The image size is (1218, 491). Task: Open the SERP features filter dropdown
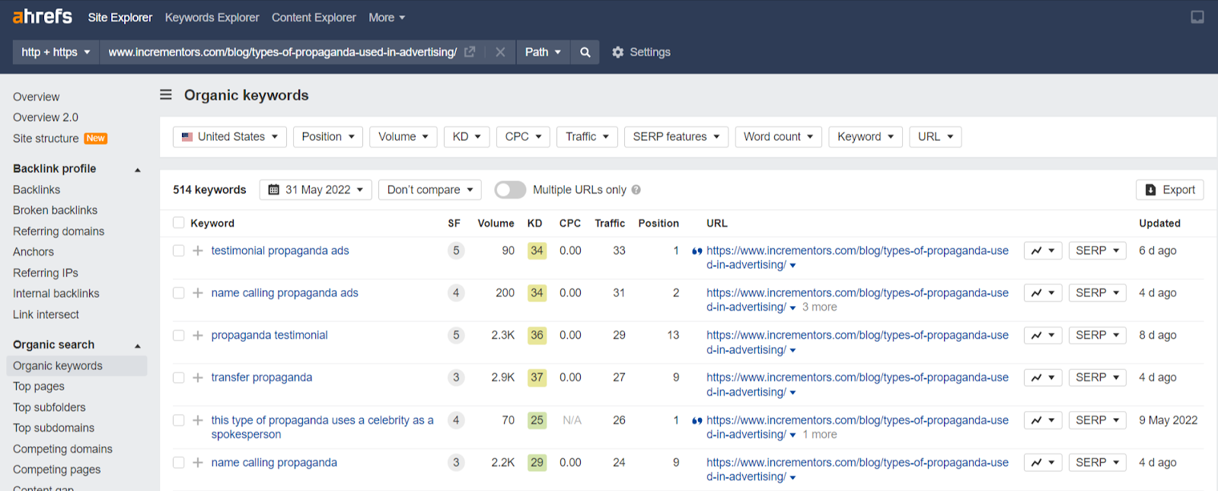coord(676,137)
